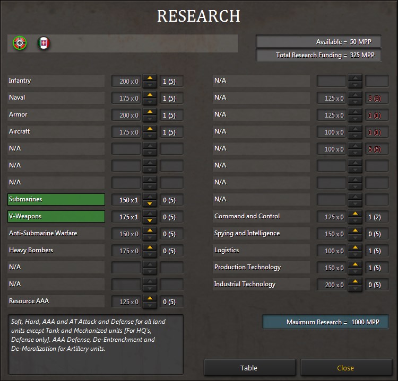
Task: Close the Research dialog
Action: click(x=346, y=368)
